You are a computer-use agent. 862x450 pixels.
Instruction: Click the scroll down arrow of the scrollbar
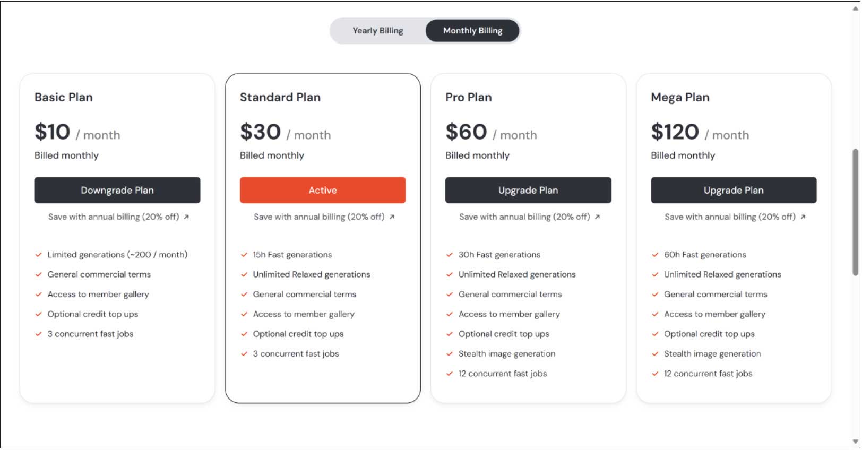tap(855, 442)
